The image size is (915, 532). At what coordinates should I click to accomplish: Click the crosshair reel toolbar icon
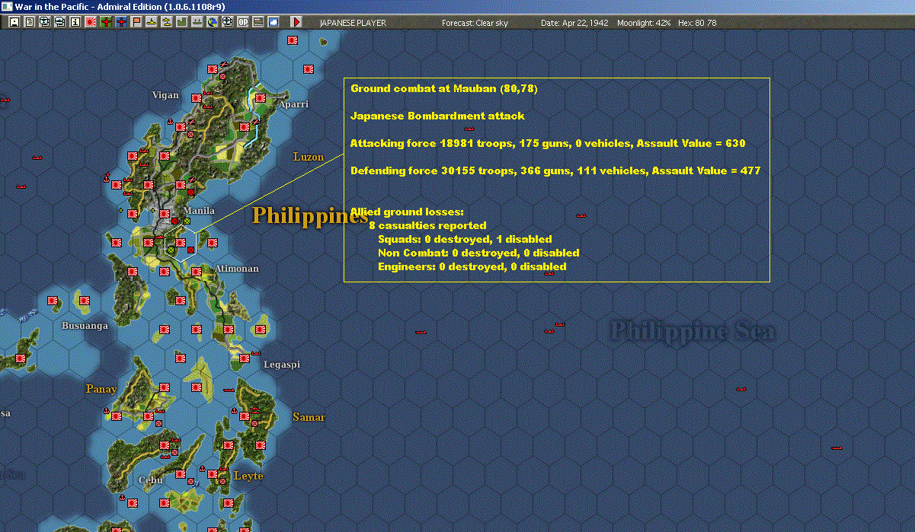(228, 23)
